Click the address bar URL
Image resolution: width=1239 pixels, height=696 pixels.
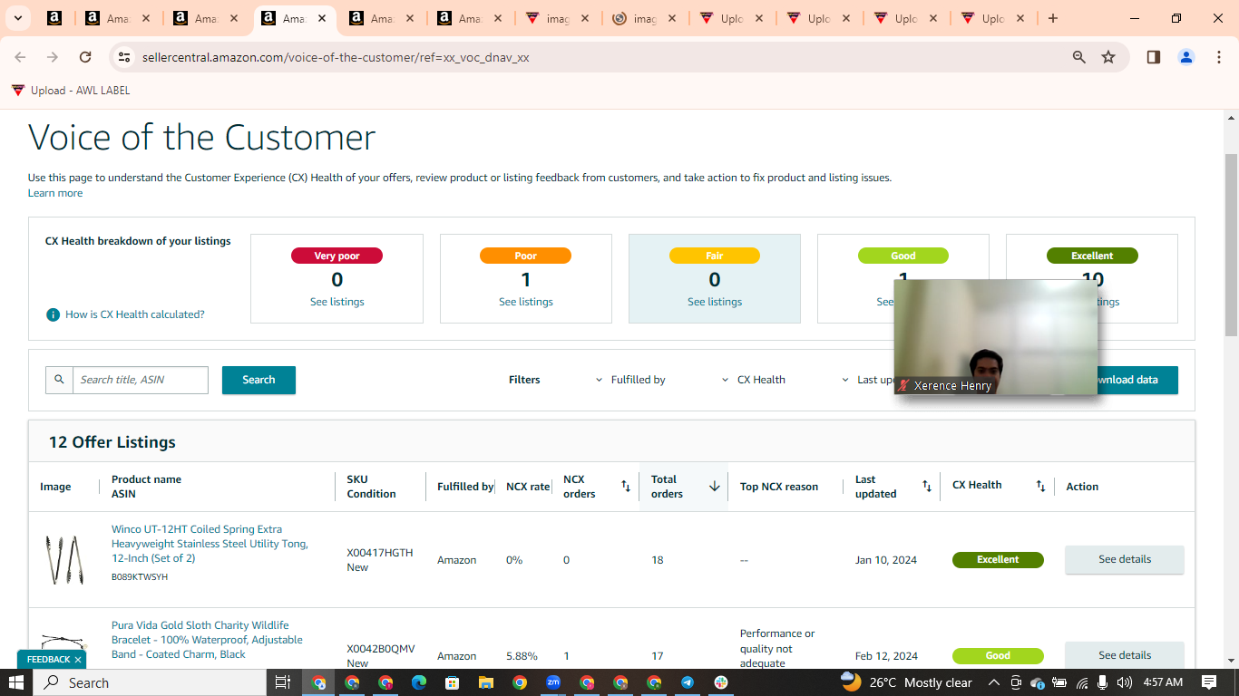point(336,57)
